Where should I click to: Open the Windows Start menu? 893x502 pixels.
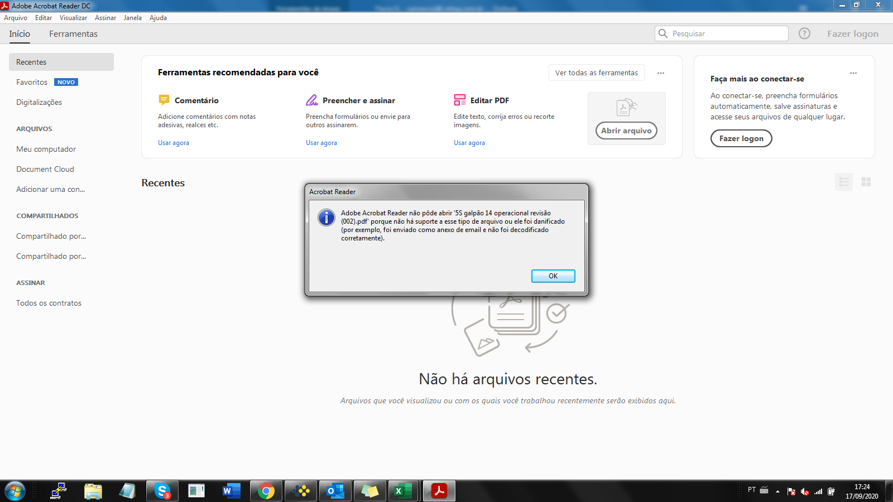15,491
